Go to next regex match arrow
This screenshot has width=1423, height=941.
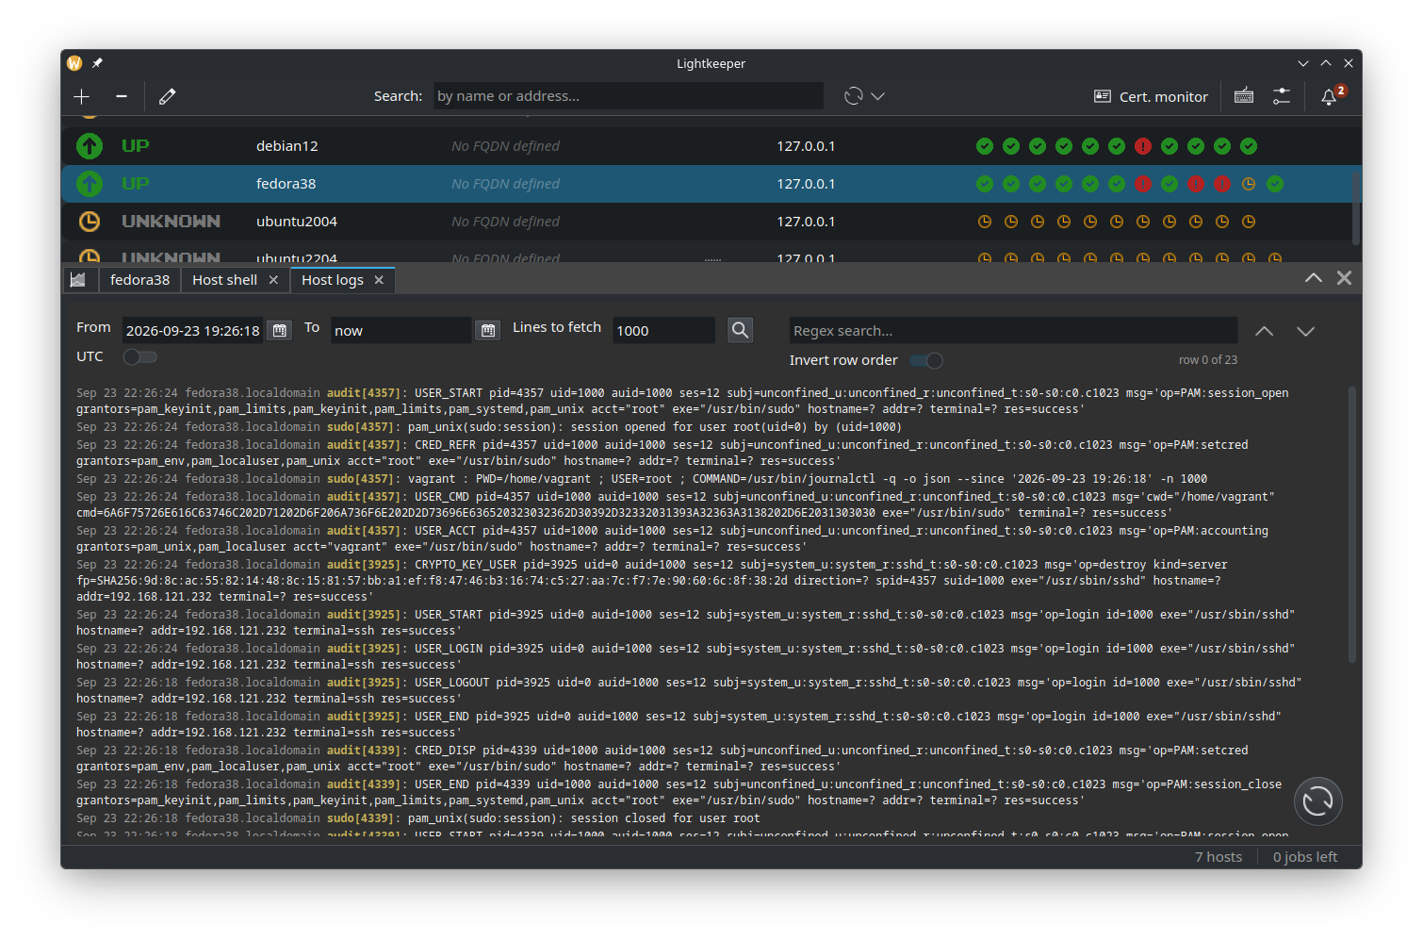[x=1306, y=331]
